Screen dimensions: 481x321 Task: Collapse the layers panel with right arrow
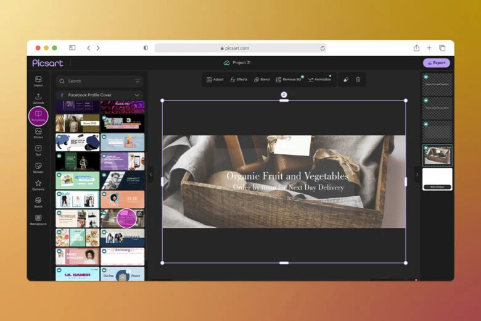tap(417, 175)
